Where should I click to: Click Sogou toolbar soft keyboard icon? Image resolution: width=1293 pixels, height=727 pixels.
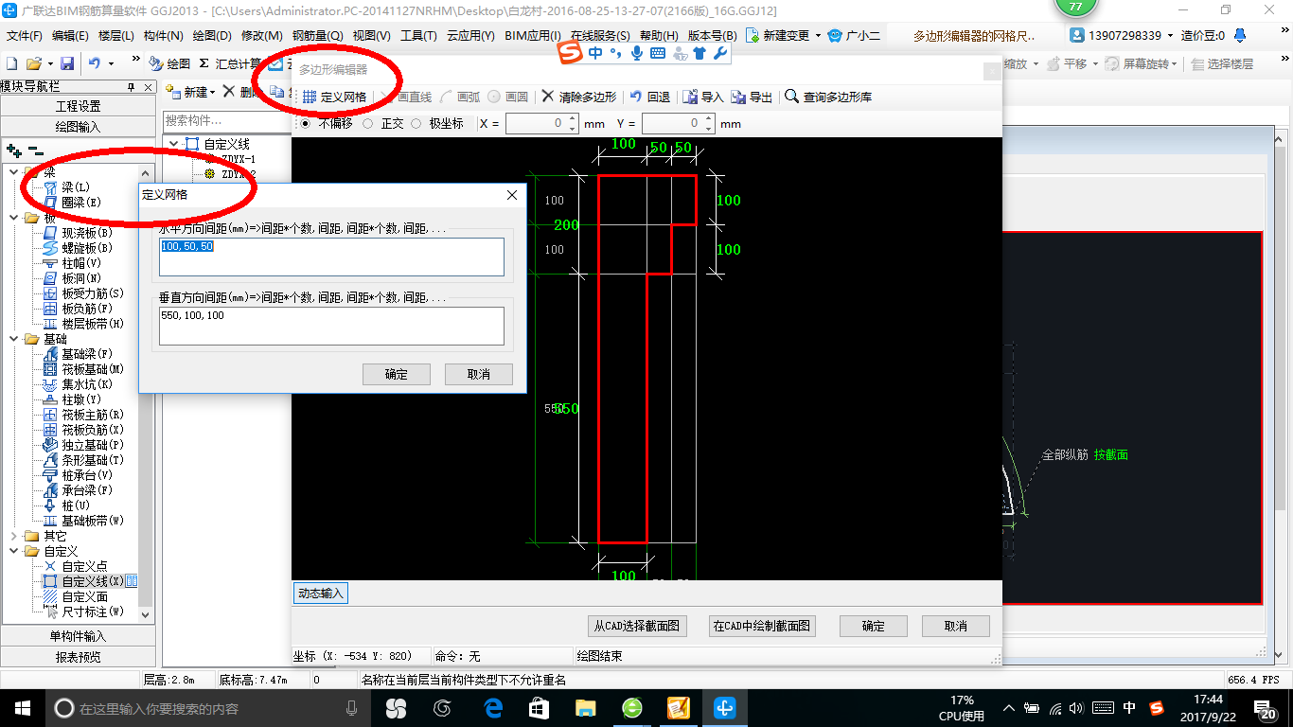[x=658, y=53]
